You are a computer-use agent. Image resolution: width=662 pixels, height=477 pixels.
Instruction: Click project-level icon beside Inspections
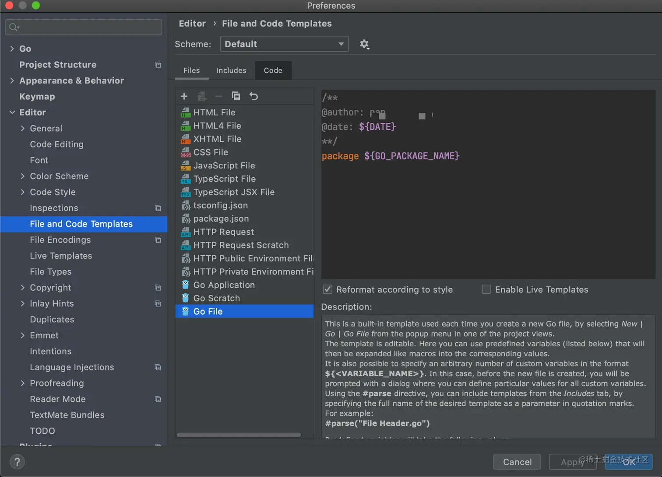point(158,208)
